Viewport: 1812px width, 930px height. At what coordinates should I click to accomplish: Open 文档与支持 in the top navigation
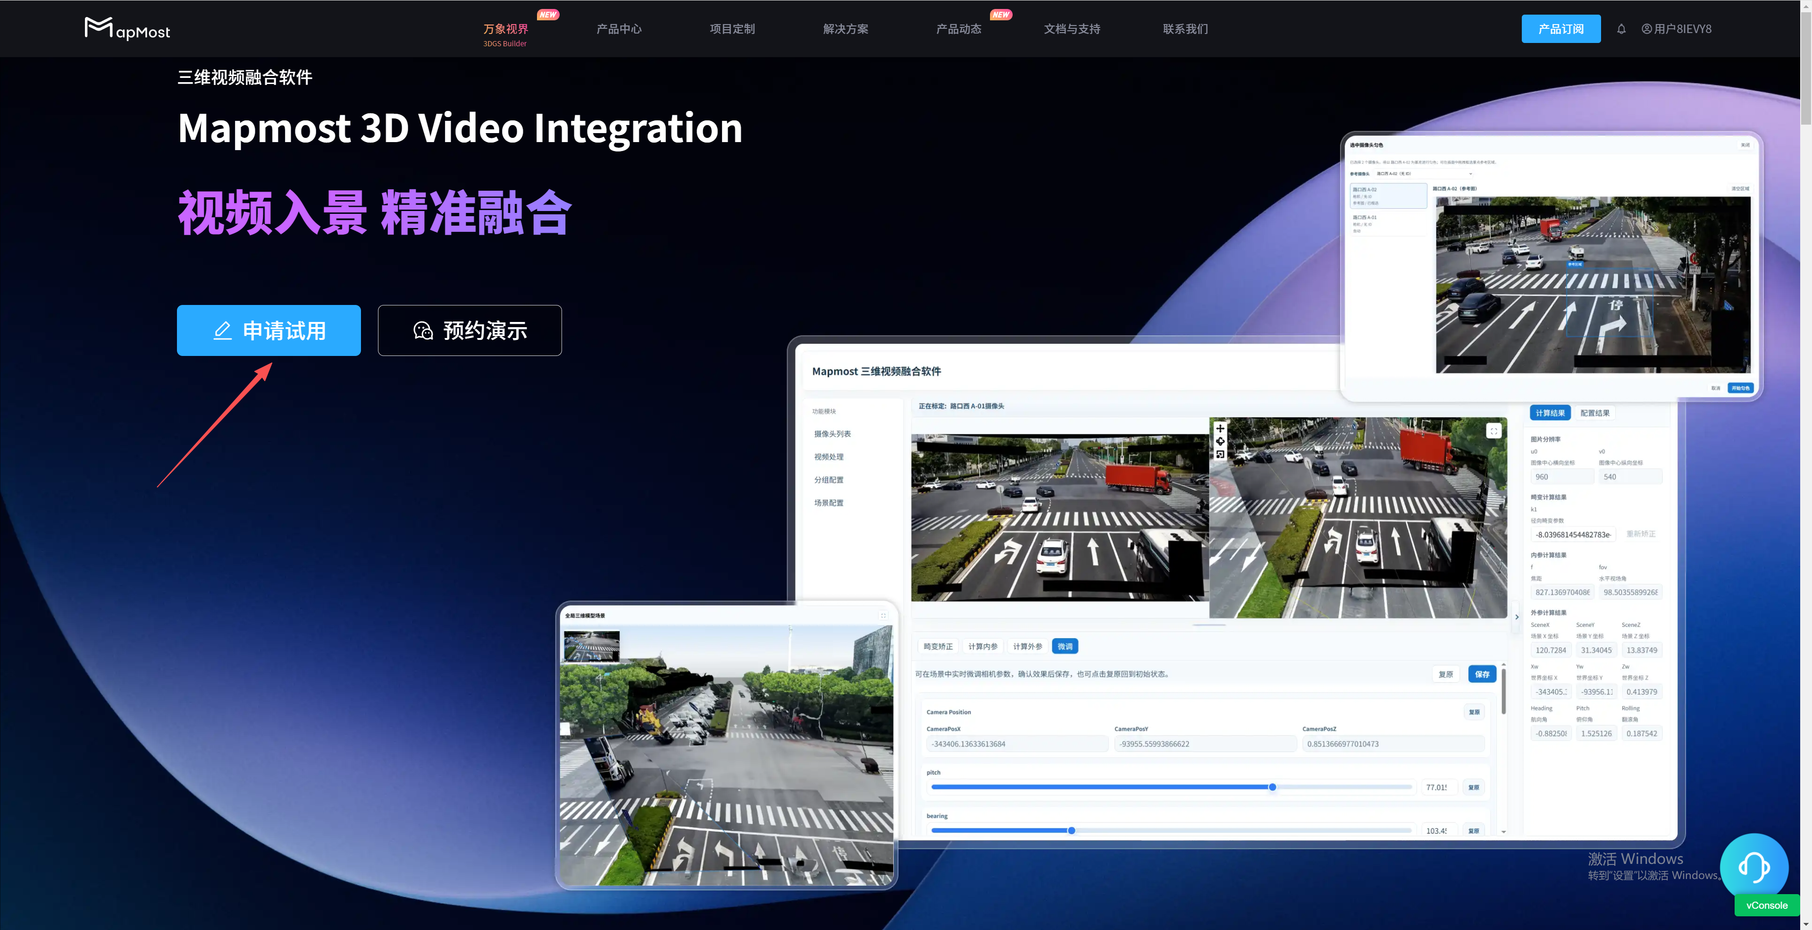coord(1072,29)
